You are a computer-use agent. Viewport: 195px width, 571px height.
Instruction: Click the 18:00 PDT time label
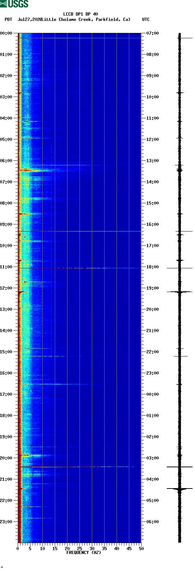point(6,416)
